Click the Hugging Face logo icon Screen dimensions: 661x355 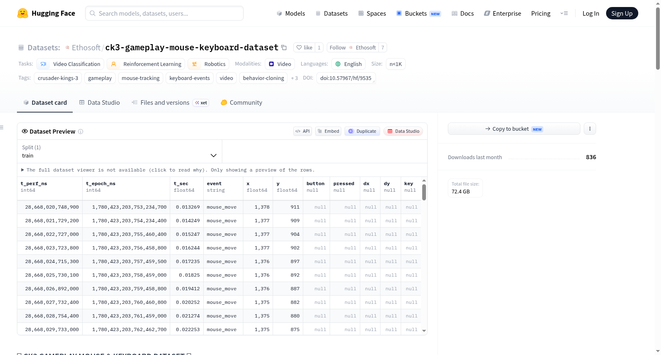(23, 13)
